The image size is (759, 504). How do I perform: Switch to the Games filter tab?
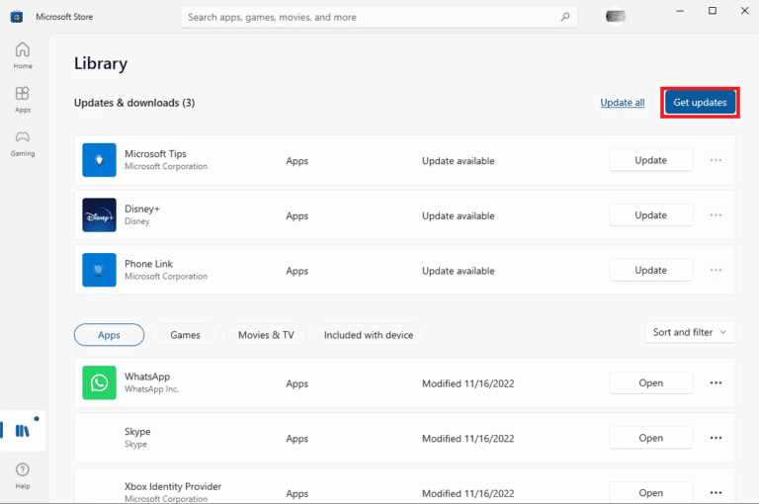[185, 335]
